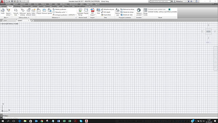Add a new drawing tab with plus button
Screen dimensions: 218x123
(x=33, y=20)
